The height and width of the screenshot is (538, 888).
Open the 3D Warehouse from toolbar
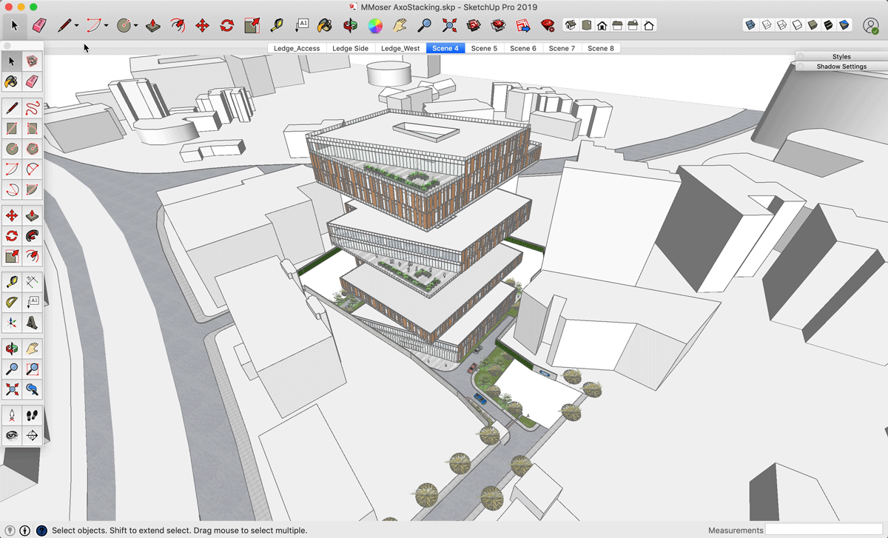click(474, 26)
